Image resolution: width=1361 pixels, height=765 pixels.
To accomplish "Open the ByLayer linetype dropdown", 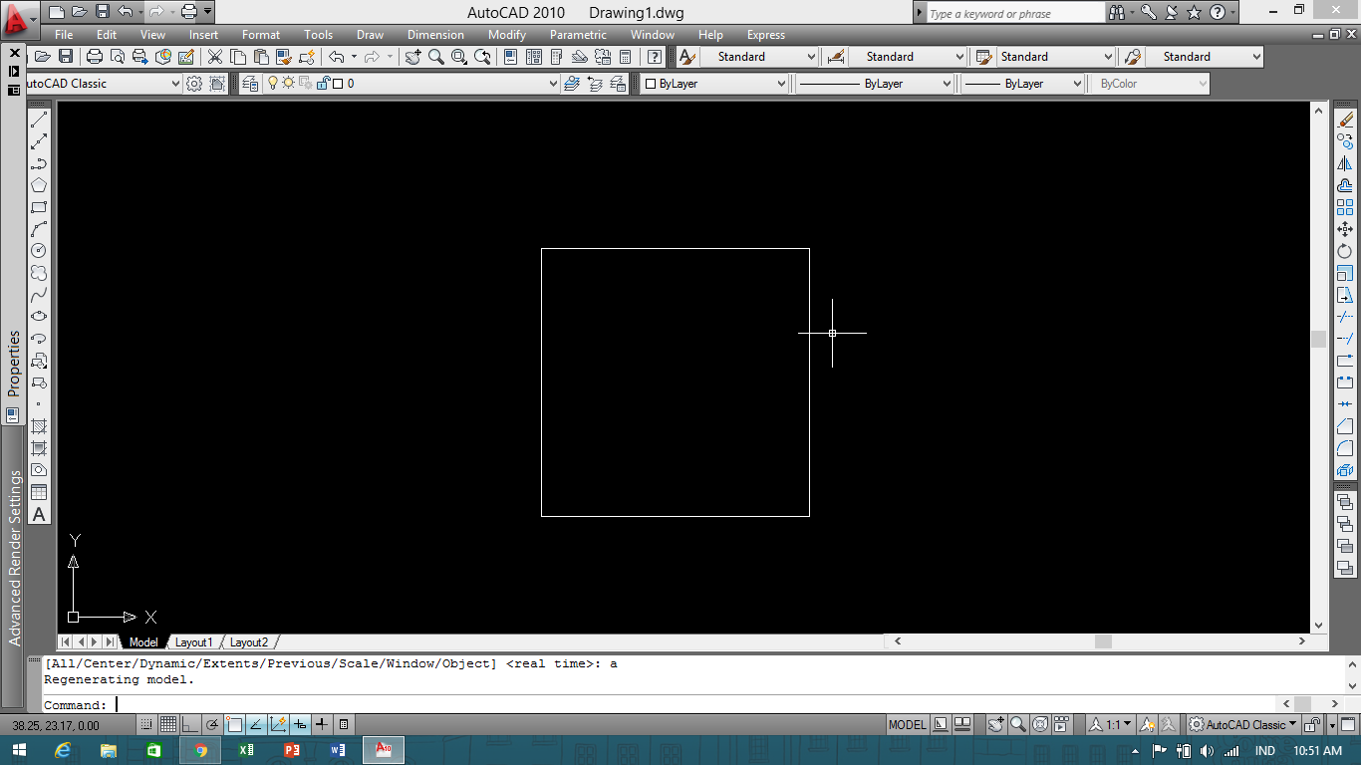I will pos(947,83).
